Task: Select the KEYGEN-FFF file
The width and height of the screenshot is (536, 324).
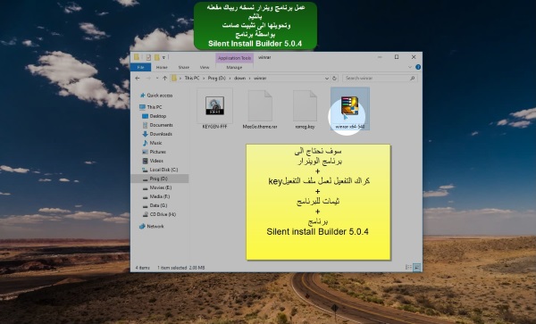Action: tap(214, 109)
